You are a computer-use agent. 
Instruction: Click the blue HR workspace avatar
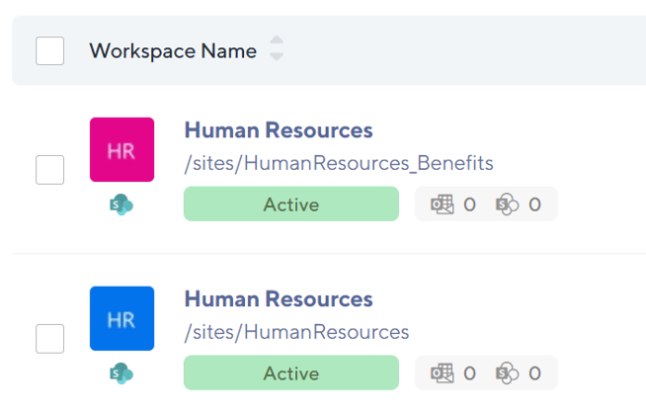[x=121, y=318]
